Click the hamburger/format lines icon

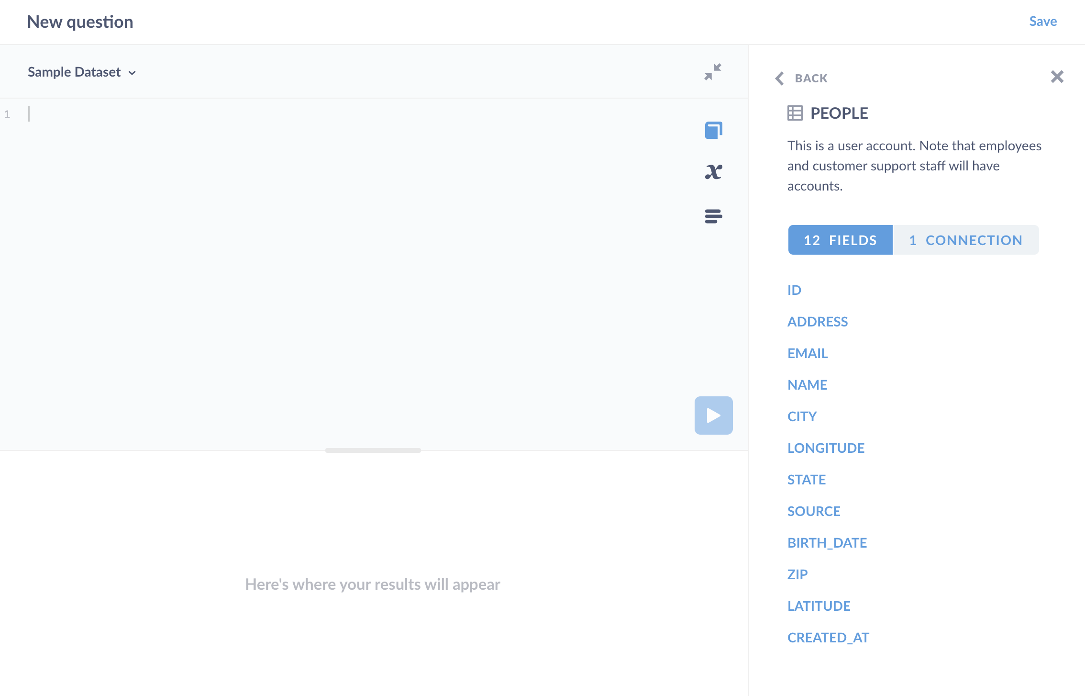coord(712,216)
